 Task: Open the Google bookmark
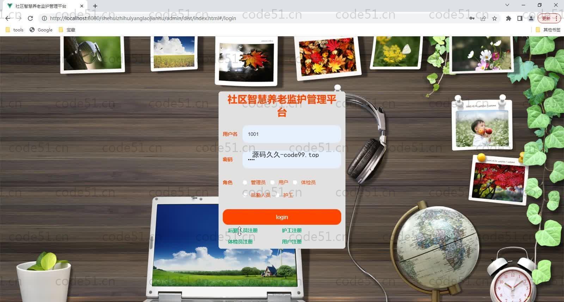(41, 30)
